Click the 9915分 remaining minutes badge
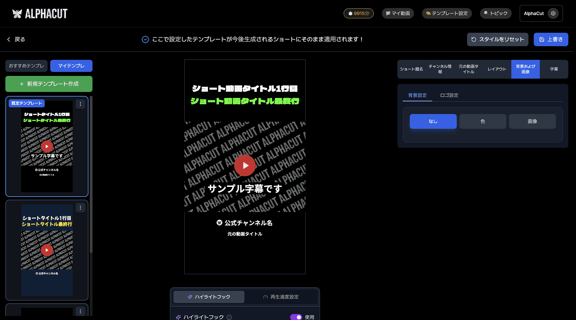This screenshot has height=320, width=576. pyautogui.click(x=358, y=13)
